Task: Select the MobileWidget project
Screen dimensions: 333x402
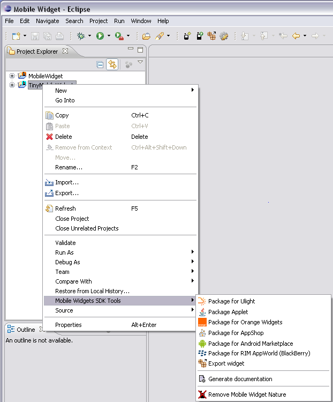Action: pos(46,76)
